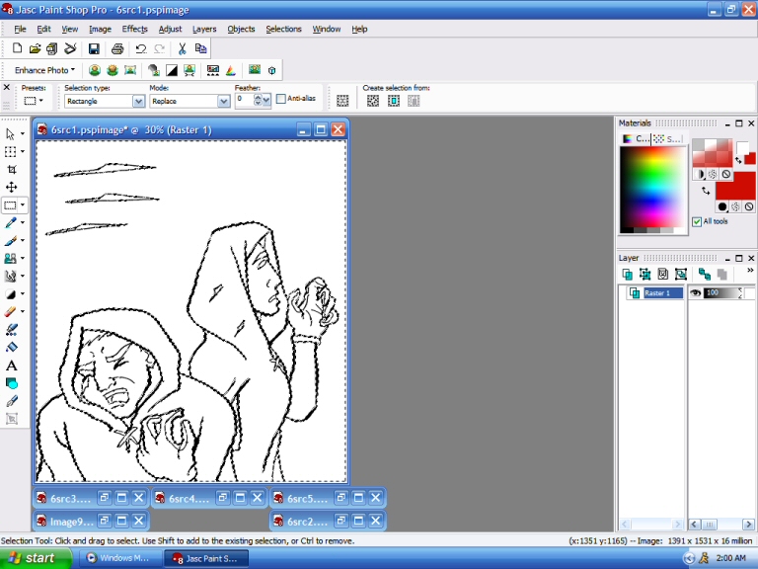Viewport: 758px width, 569px height.
Task: Click the red background material swatch
Action: pyautogui.click(x=736, y=187)
